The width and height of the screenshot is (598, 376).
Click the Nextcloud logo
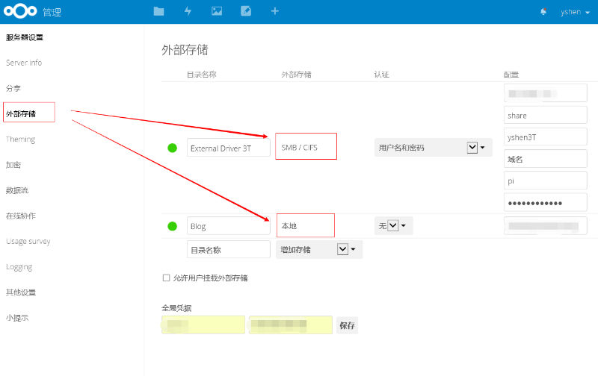pyautogui.click(x=20, y=12)
